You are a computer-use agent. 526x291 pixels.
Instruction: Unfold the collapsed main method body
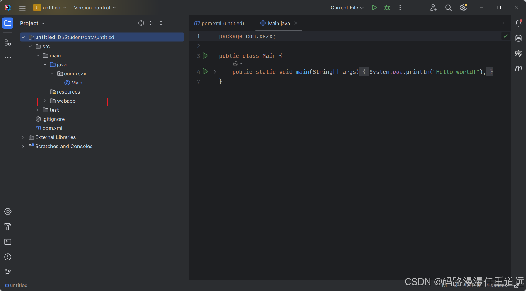tap(215, 72)
